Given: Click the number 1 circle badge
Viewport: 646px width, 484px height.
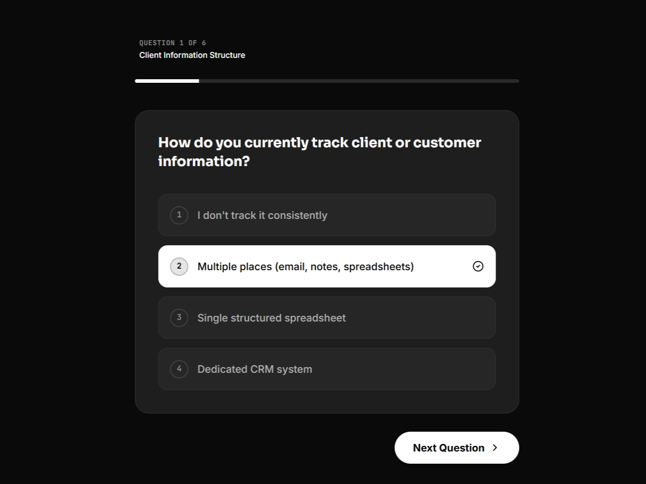Looking at the screenshot, I should [x=179, y=215].
